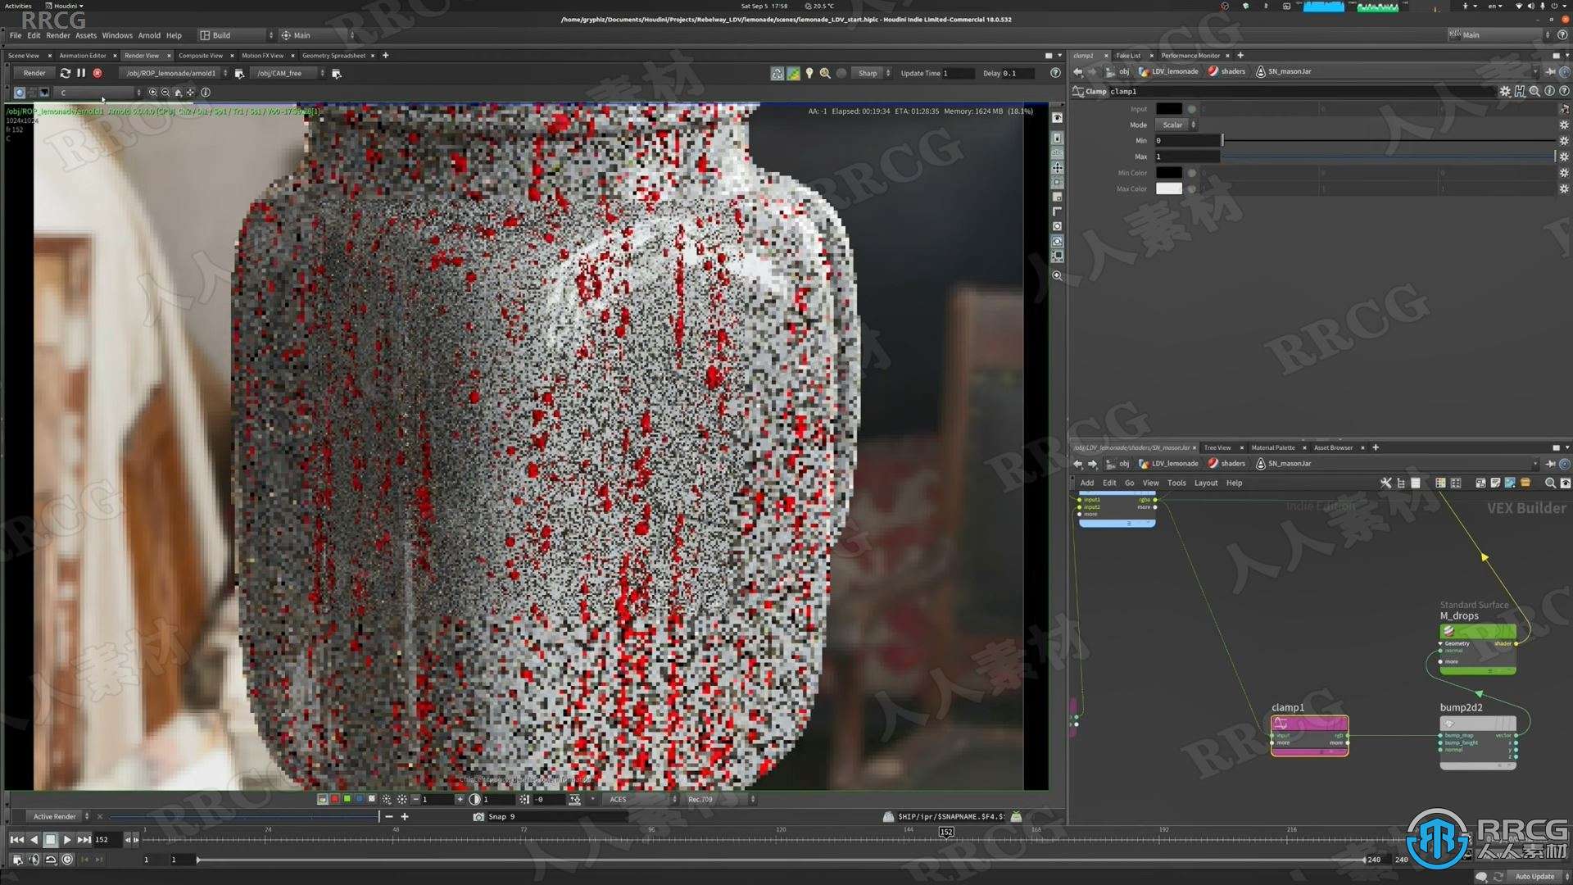1573x885 pixels.
Task: Open the help icon at the render toolbar's right
Action: point(1055,73)
